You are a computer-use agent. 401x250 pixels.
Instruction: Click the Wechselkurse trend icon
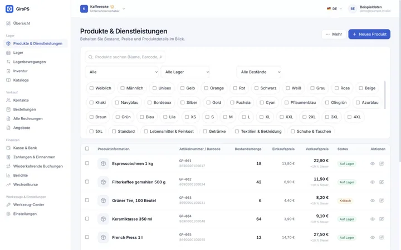tap(8, 184)
